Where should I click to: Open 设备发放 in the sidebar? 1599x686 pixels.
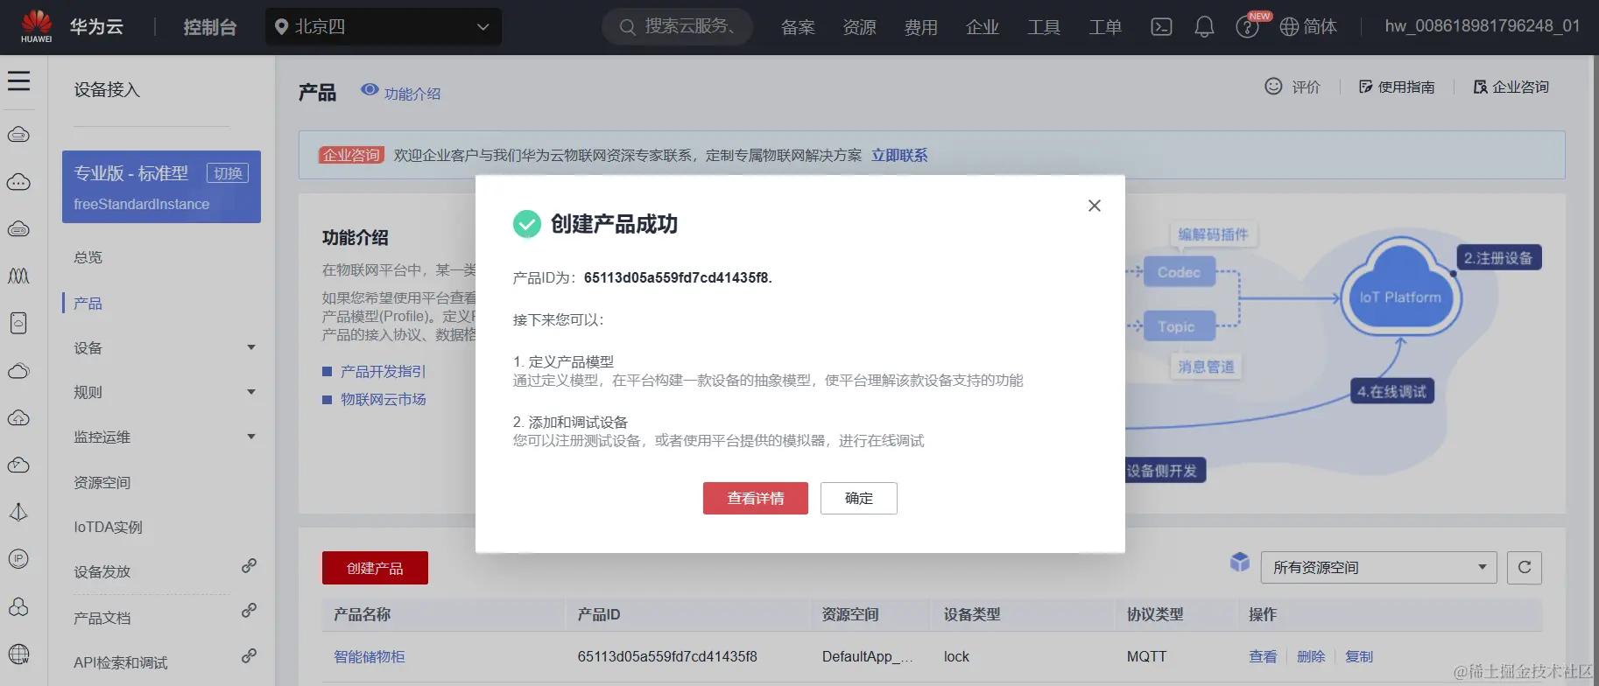(x=102, y=571)
